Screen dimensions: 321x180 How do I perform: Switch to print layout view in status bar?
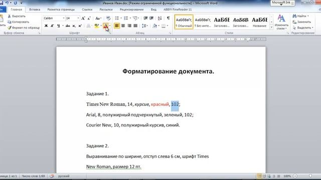click(259, 176)
